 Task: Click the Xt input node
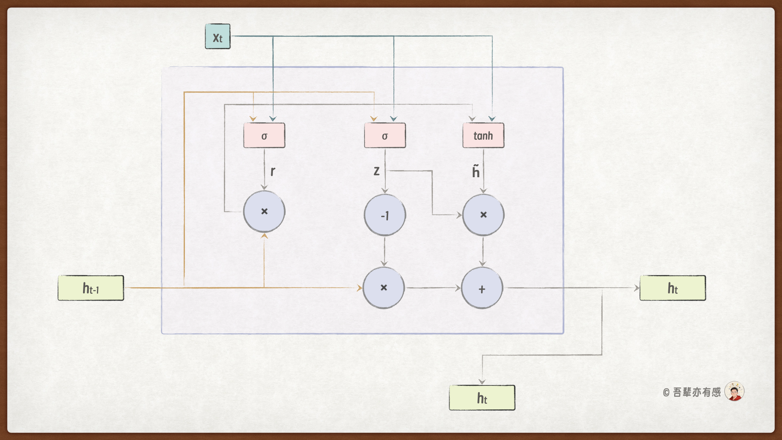click(217, 37)
